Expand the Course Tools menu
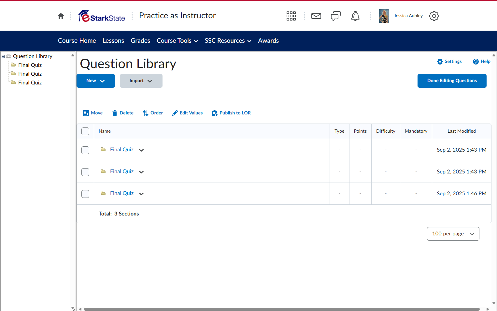 177,41
